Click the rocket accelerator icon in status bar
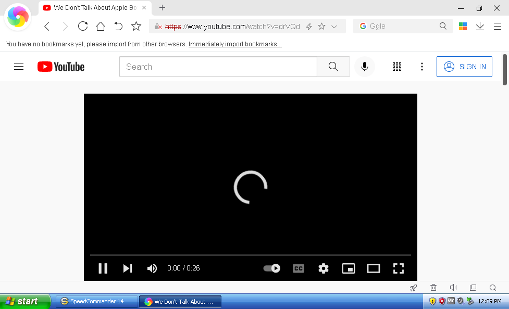This screenshot has width=509, height=309. [413, 288]
